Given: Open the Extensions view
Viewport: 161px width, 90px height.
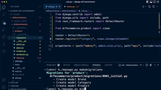Looking at the screenshot, I should coord(4,37).
